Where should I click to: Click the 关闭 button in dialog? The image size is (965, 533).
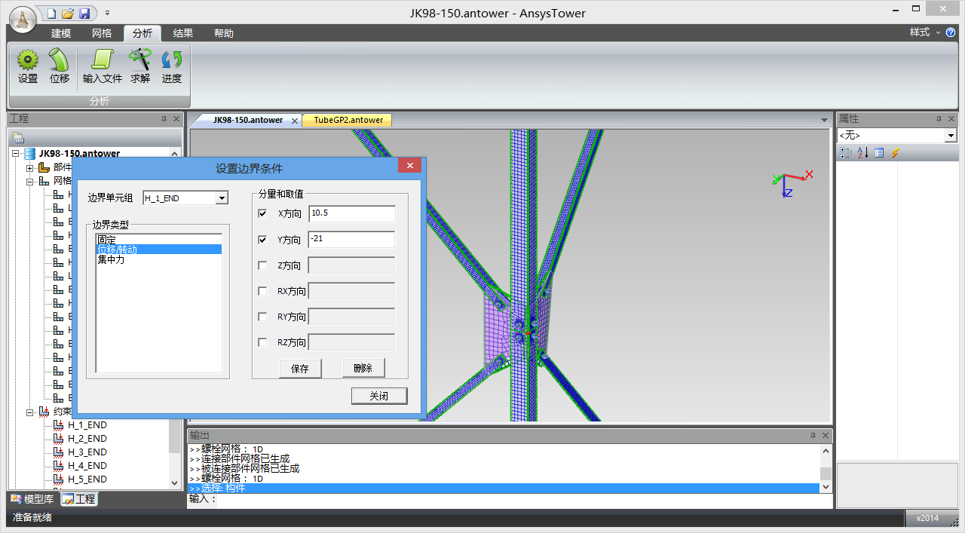coord(379,397)
